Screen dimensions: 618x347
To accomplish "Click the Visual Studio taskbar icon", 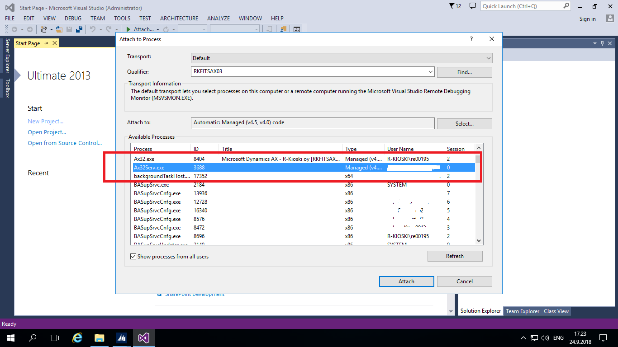I will tap(143, 338).
